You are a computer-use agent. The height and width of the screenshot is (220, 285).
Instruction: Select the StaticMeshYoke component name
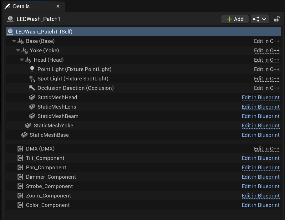[x=53, y=125]
